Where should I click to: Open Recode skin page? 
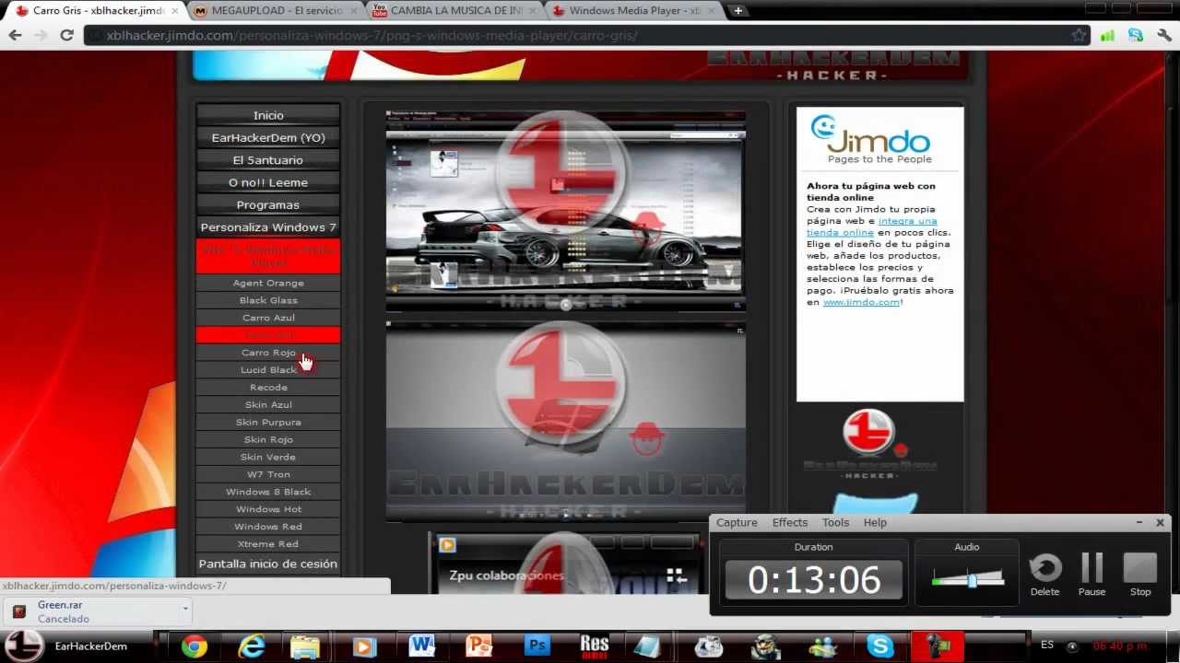coord(268,388)
